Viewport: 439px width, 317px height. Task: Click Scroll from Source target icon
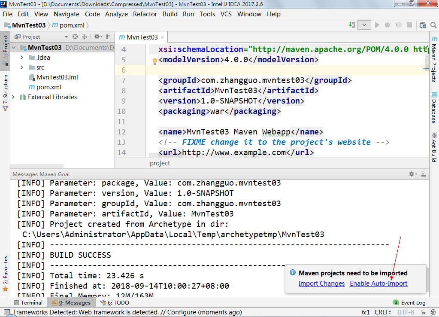[x=75, y=37]
